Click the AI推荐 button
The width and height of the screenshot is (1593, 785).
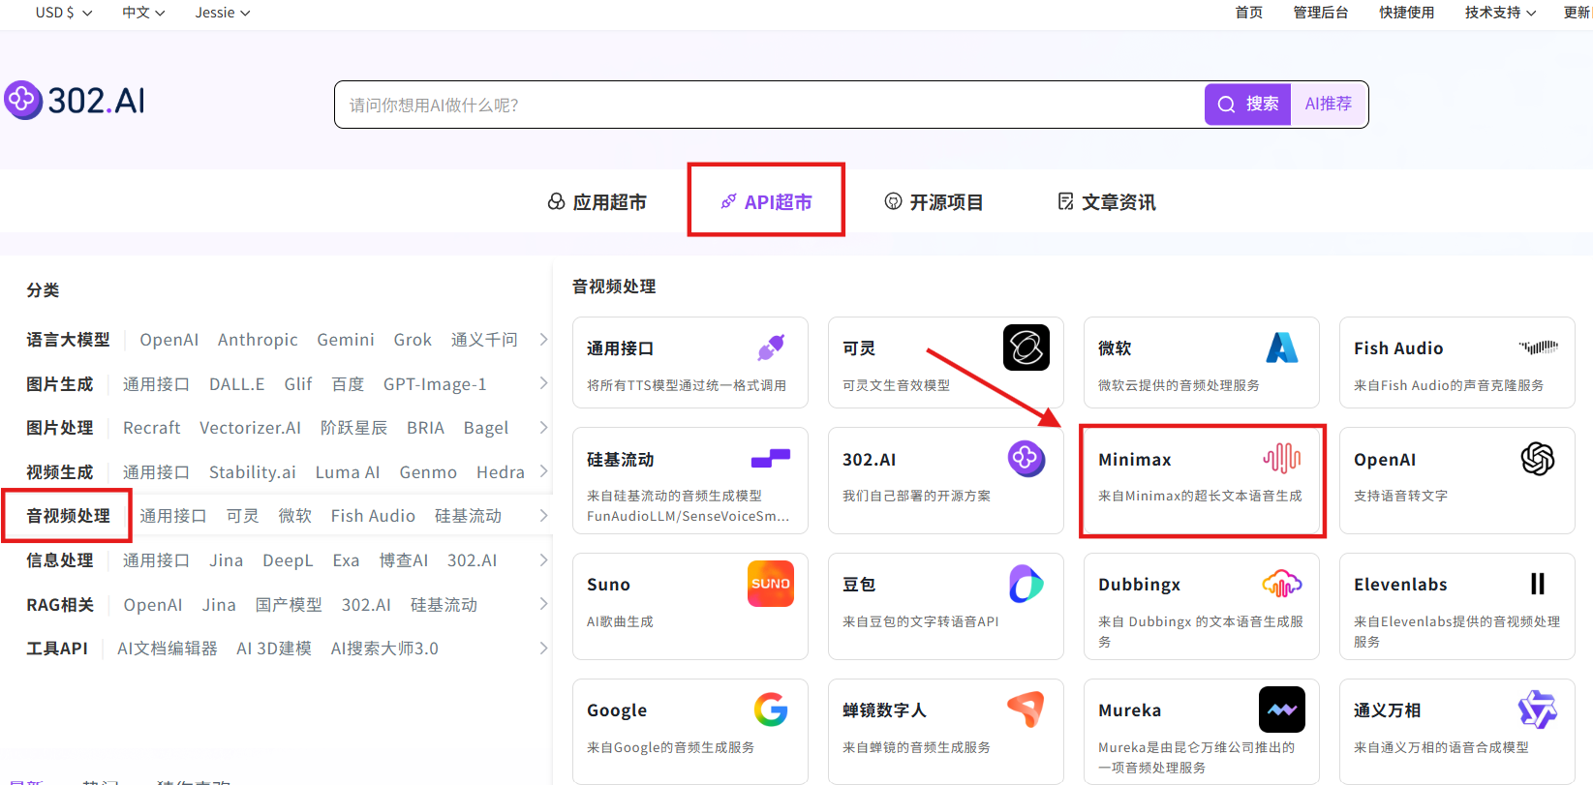(x=1329, y=104)
